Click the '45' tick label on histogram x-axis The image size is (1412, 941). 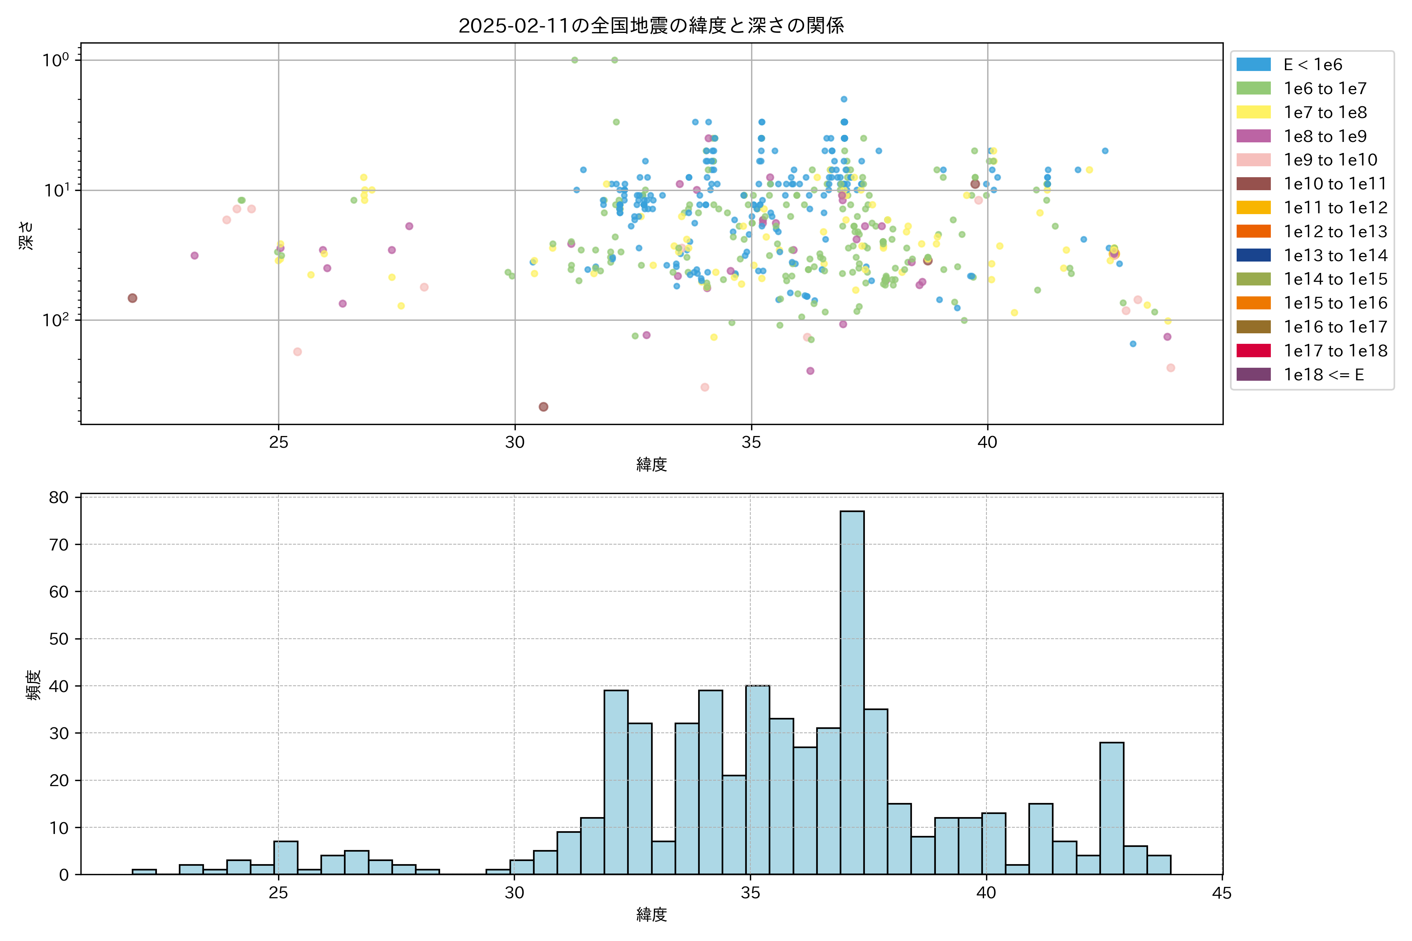point(1222,894)
